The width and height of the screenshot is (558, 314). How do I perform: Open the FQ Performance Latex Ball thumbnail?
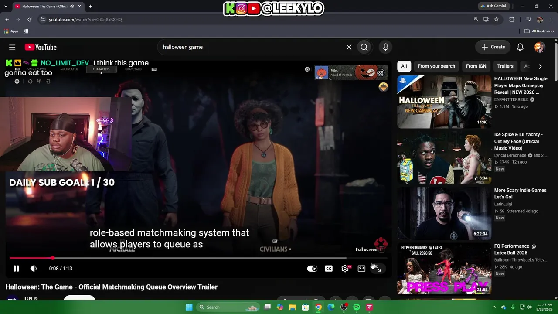[444, 269]
